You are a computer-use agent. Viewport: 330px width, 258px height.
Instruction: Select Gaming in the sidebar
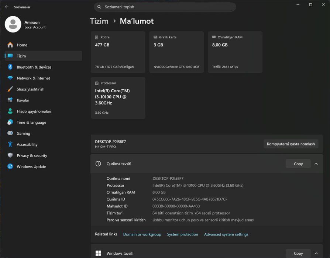pyautogui.click(x=43, y=133)
